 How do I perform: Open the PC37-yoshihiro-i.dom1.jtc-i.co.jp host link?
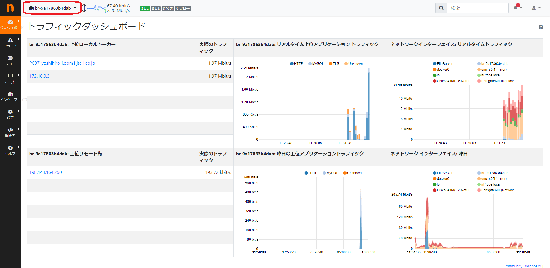(62, 63)
